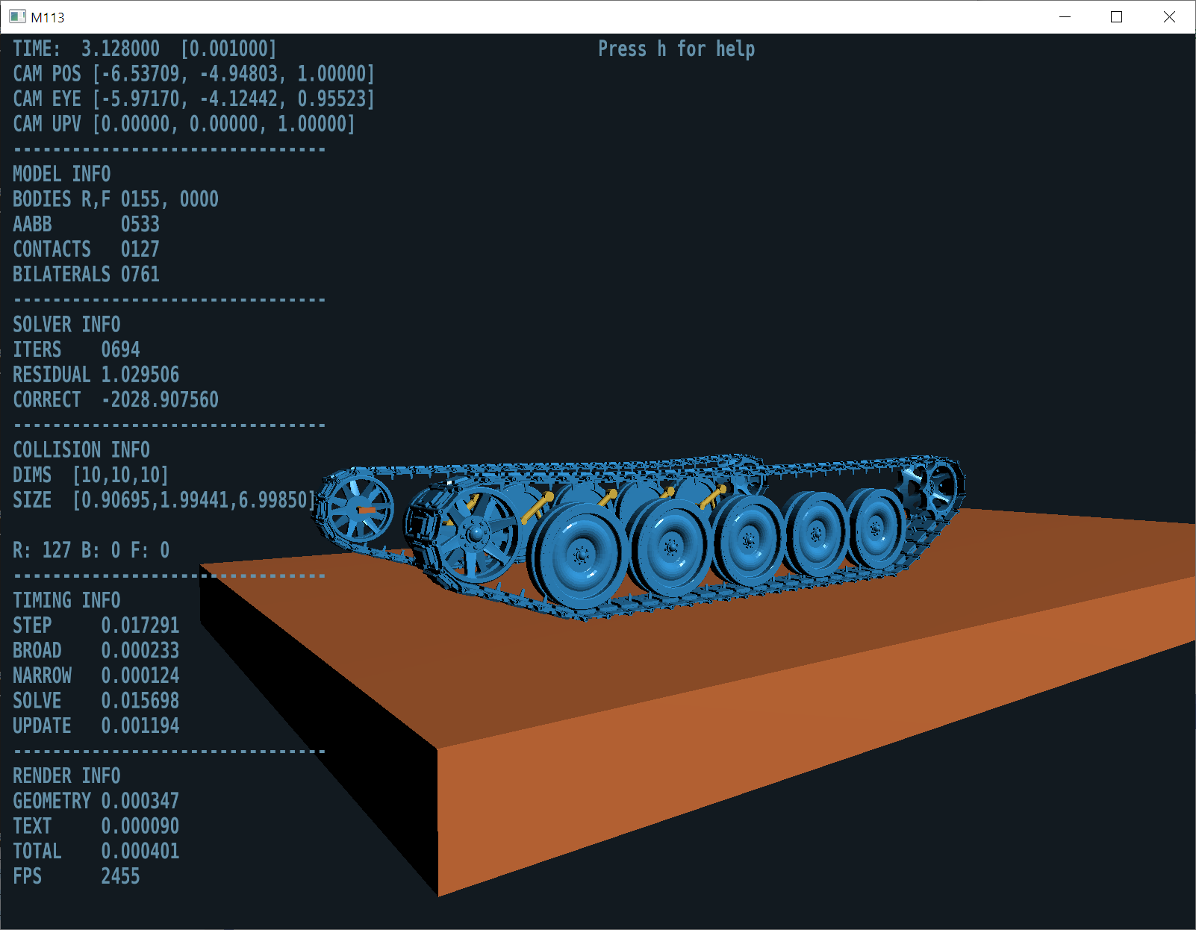Image resolution: width=1196 pixels, height=930 pixels.
Task: Click the DIMS [10,10,10] line
Action: (x=91, y=475)
